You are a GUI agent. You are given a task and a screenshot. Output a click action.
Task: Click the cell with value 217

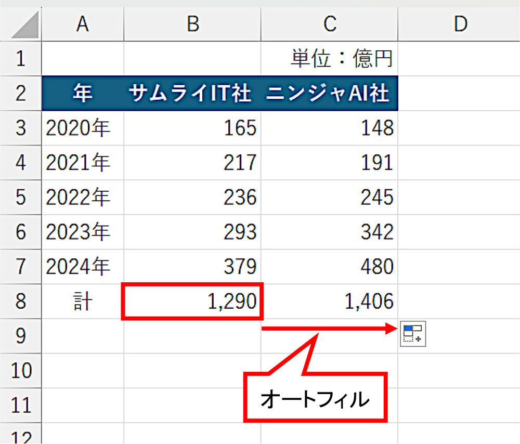click(192, 163)
